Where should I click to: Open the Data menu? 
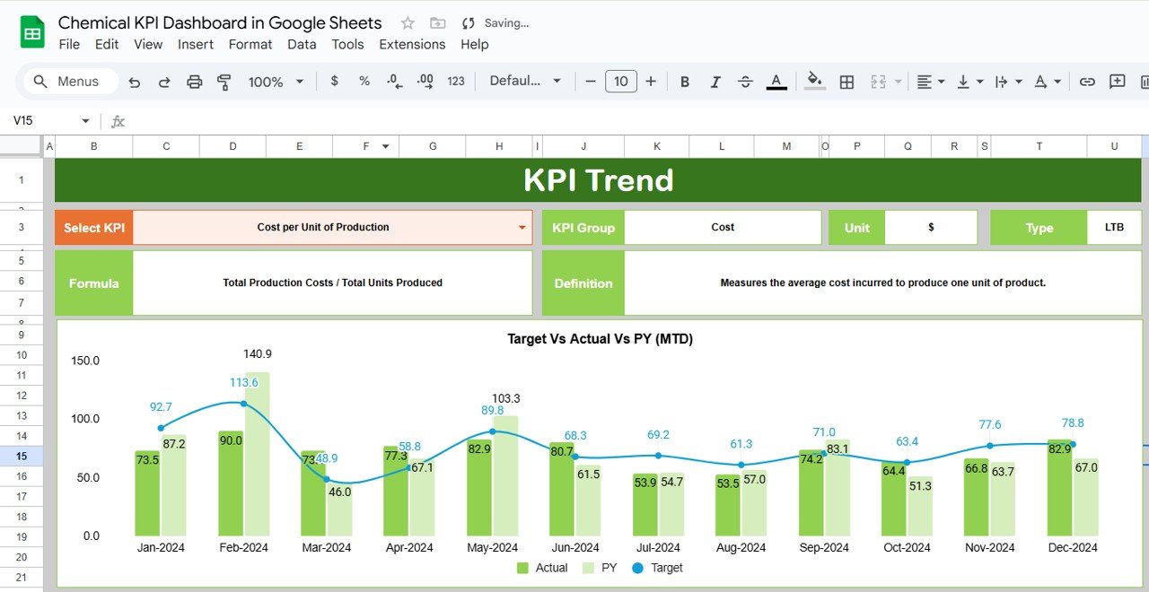coord(302,44)
